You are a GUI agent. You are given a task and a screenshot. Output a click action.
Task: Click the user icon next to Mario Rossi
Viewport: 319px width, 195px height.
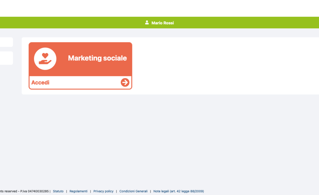click(147, 22)
